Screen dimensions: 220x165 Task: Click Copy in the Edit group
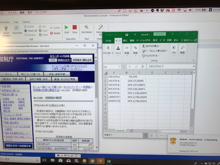pyautogui.click(x=43, y=31)
